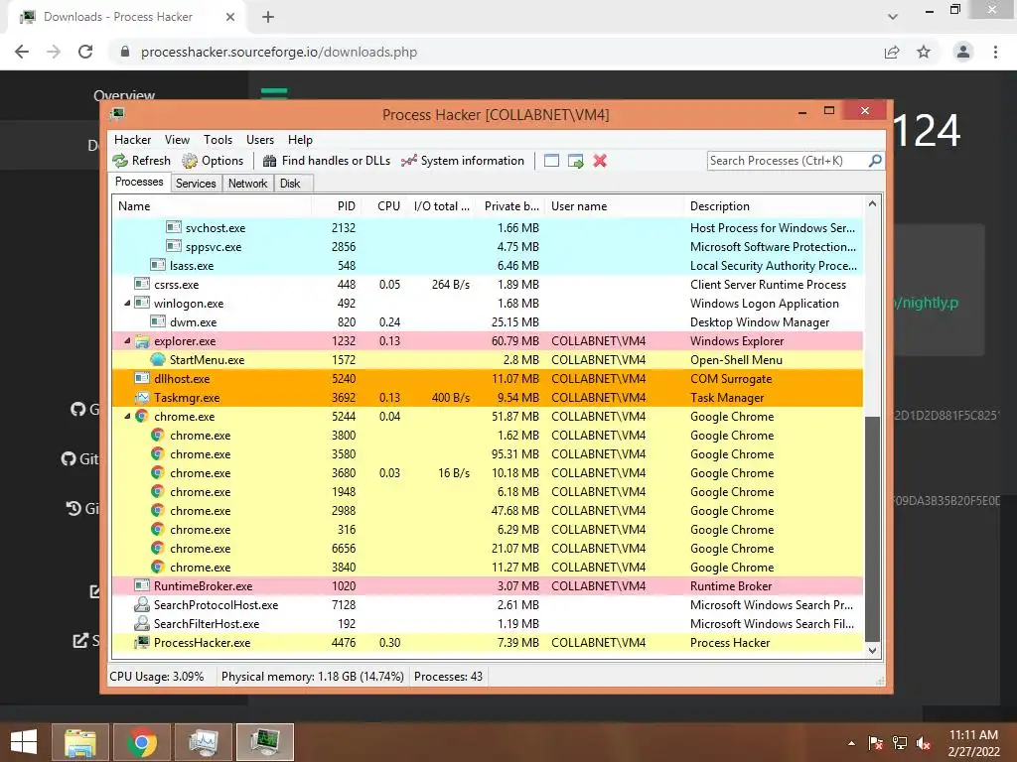The width and height of the screenshot is (1017, 762).
Task: Click search magnifier icon in Process Hacker
Action: [875, 160]
